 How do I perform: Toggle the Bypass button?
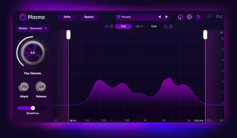pos(89,17)
